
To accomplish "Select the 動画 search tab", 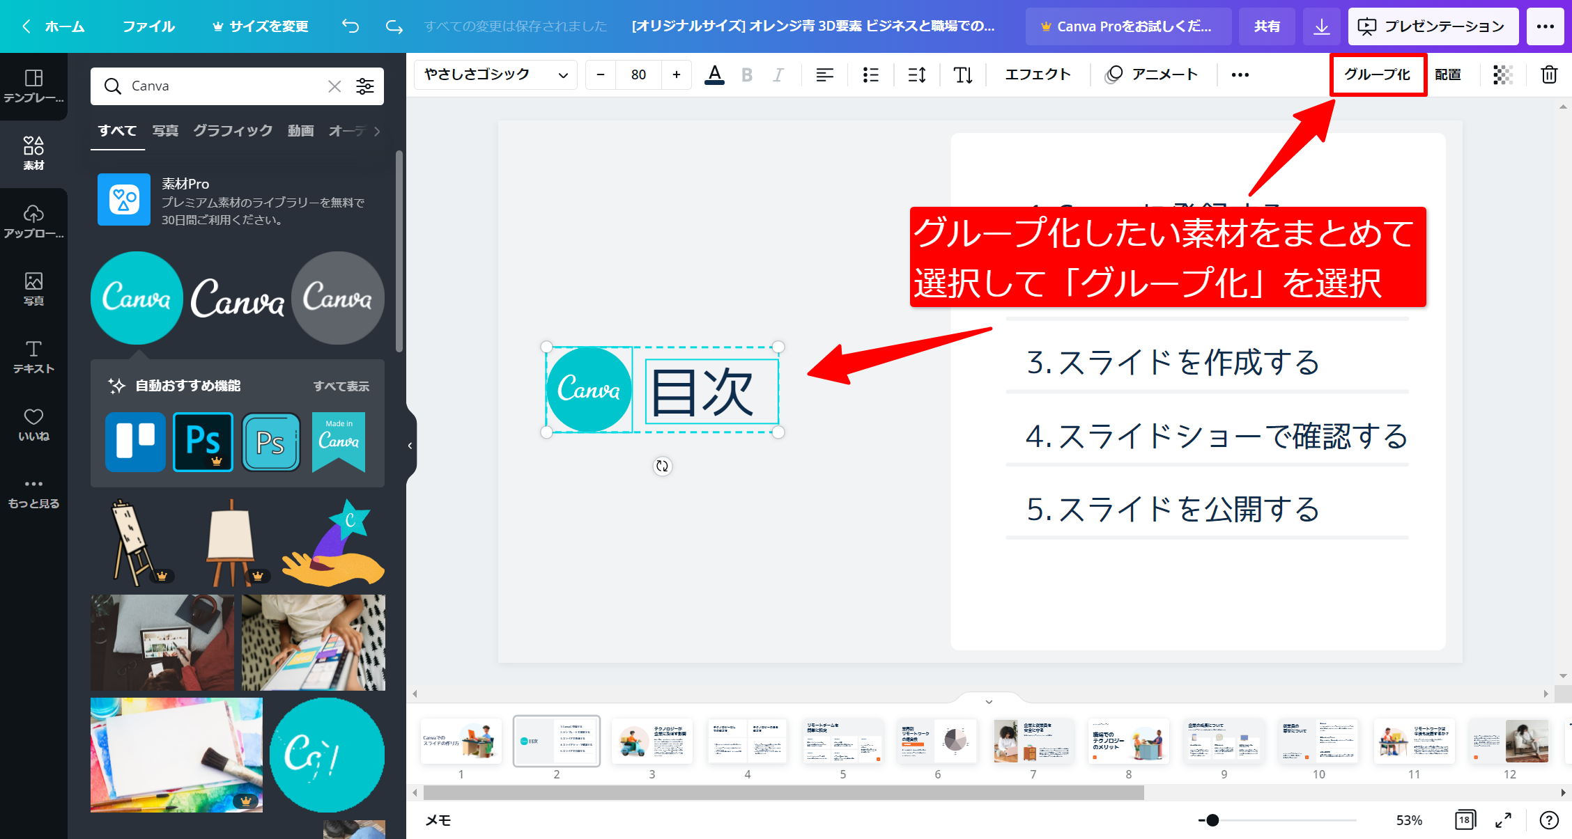I will click(300, 131).
